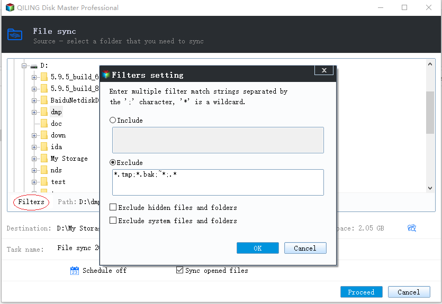The height and width of the screenshot is (304, 442).
Task: Click the tree scroll down arrow
Action: coord(430,188)
